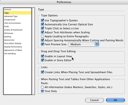
Task: Confirm preferences with the OK button
Action: (x=115, y=100)
